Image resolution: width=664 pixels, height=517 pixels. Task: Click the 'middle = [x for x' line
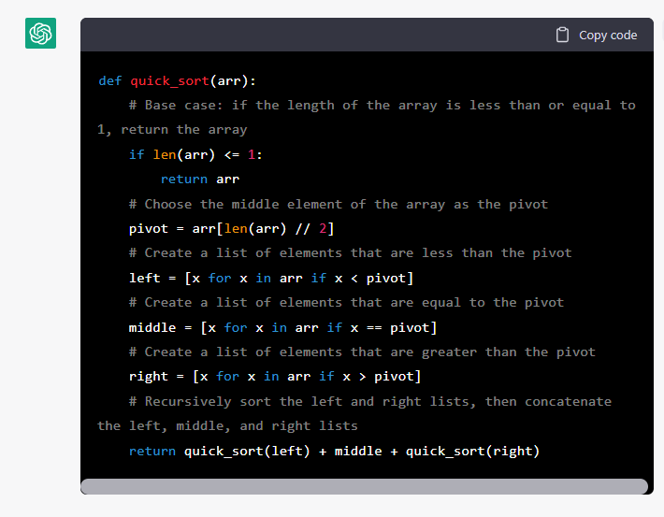pos(282,327)
